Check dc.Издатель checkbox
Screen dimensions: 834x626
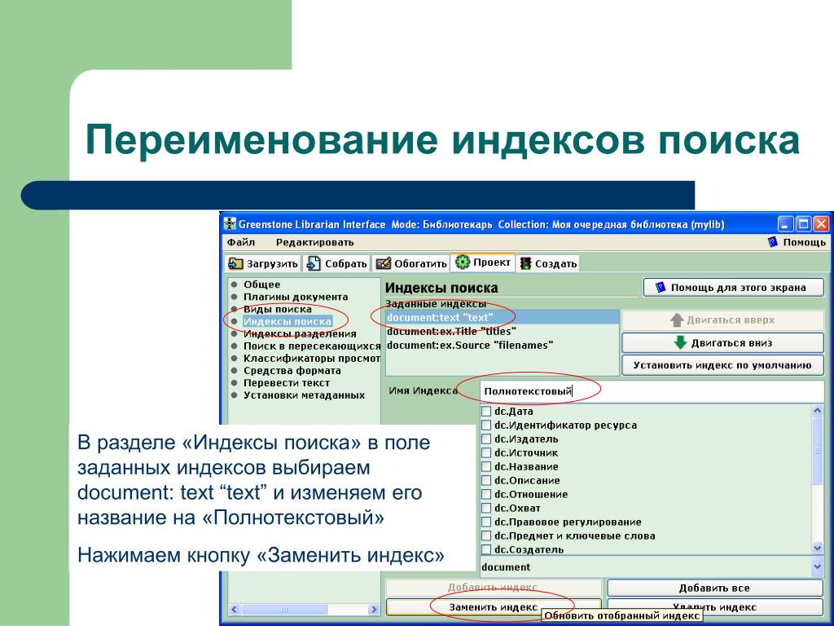[485, 439]
